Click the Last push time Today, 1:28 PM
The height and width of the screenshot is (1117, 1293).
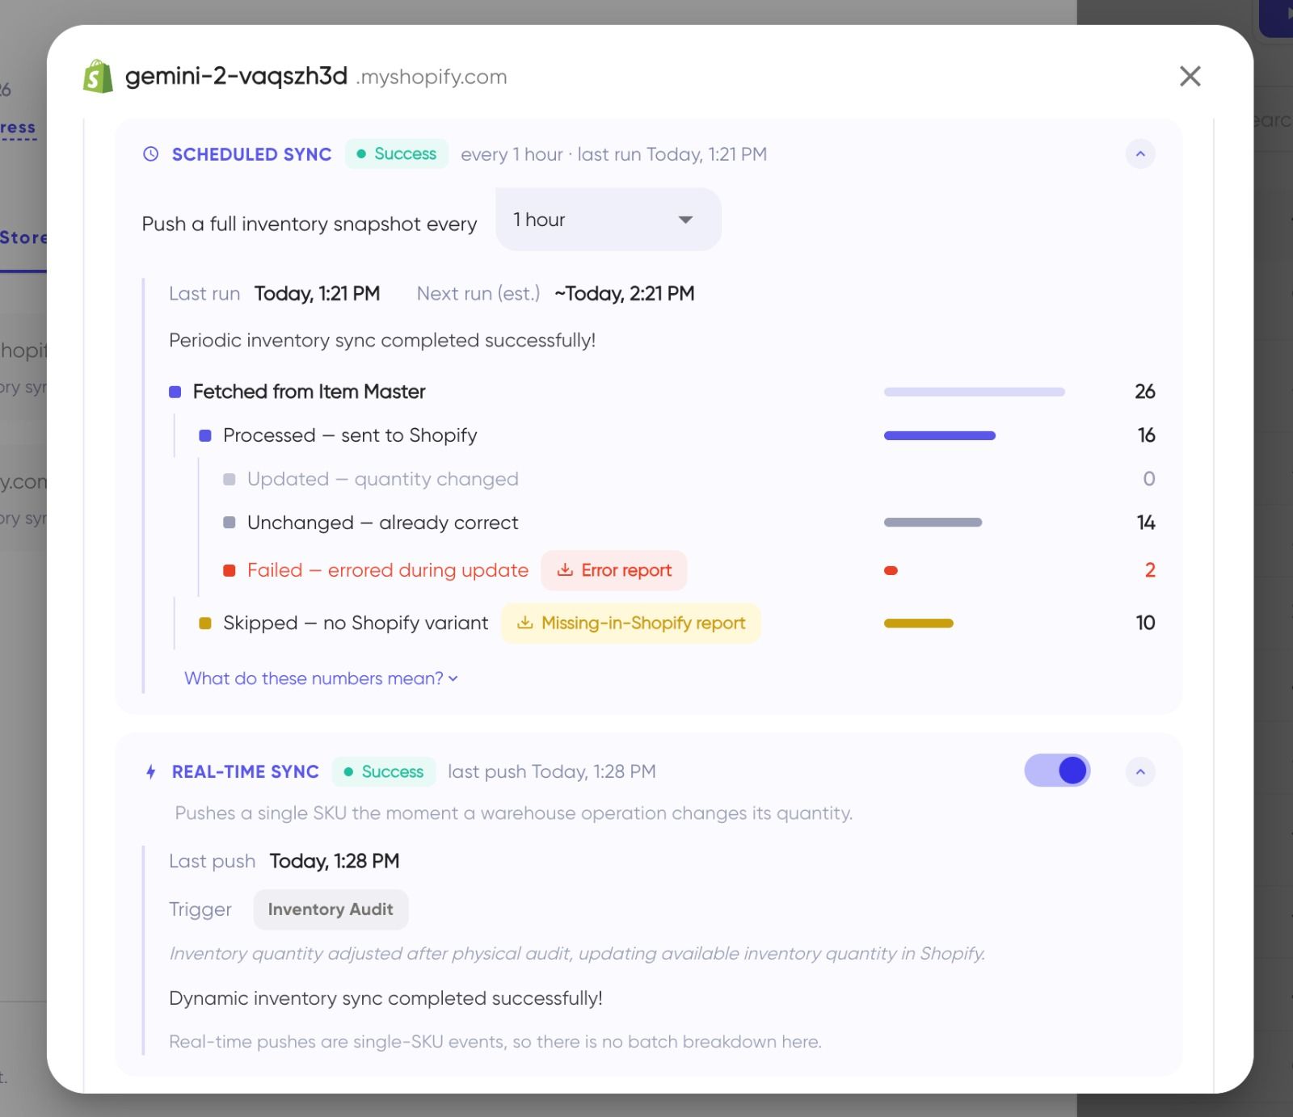335,861
